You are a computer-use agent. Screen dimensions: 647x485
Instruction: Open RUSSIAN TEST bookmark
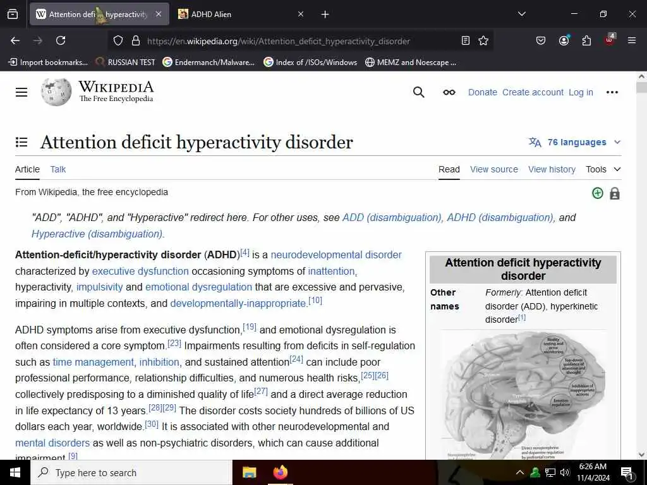pos(125,63)
